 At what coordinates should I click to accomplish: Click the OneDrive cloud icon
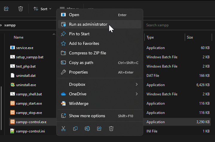coord(63,94)
